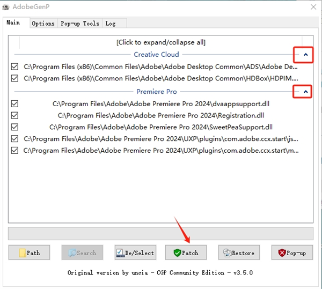Uncheck the SweetPeaSupport.dll checkbox
The height and width of the screenshot is (289, 322).
[14, 127]
